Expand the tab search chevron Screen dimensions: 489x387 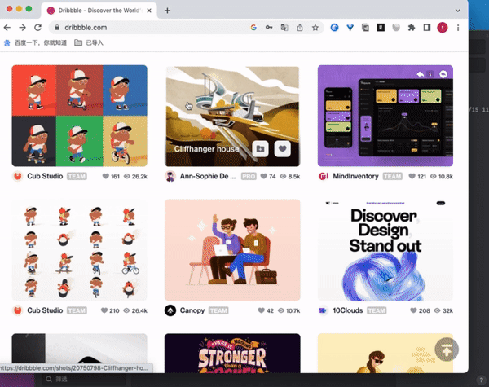click(457, 11)
